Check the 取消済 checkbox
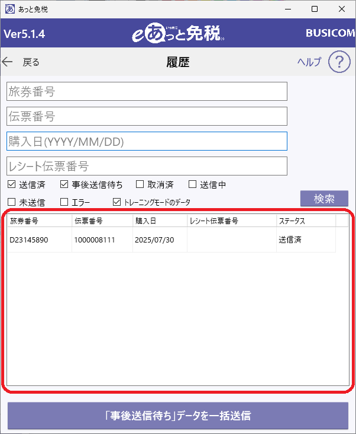 point(140,184)
